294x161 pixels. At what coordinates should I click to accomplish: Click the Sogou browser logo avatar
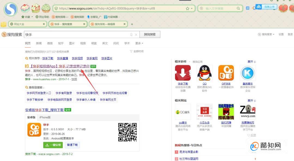(11, 9)
